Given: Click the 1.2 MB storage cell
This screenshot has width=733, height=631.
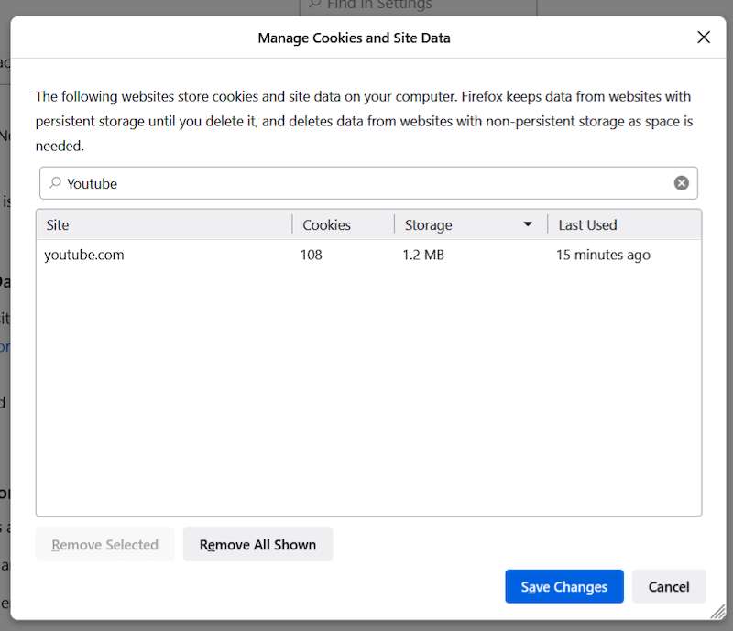Looking at the screenshot, I should click(x=423, y=255).
